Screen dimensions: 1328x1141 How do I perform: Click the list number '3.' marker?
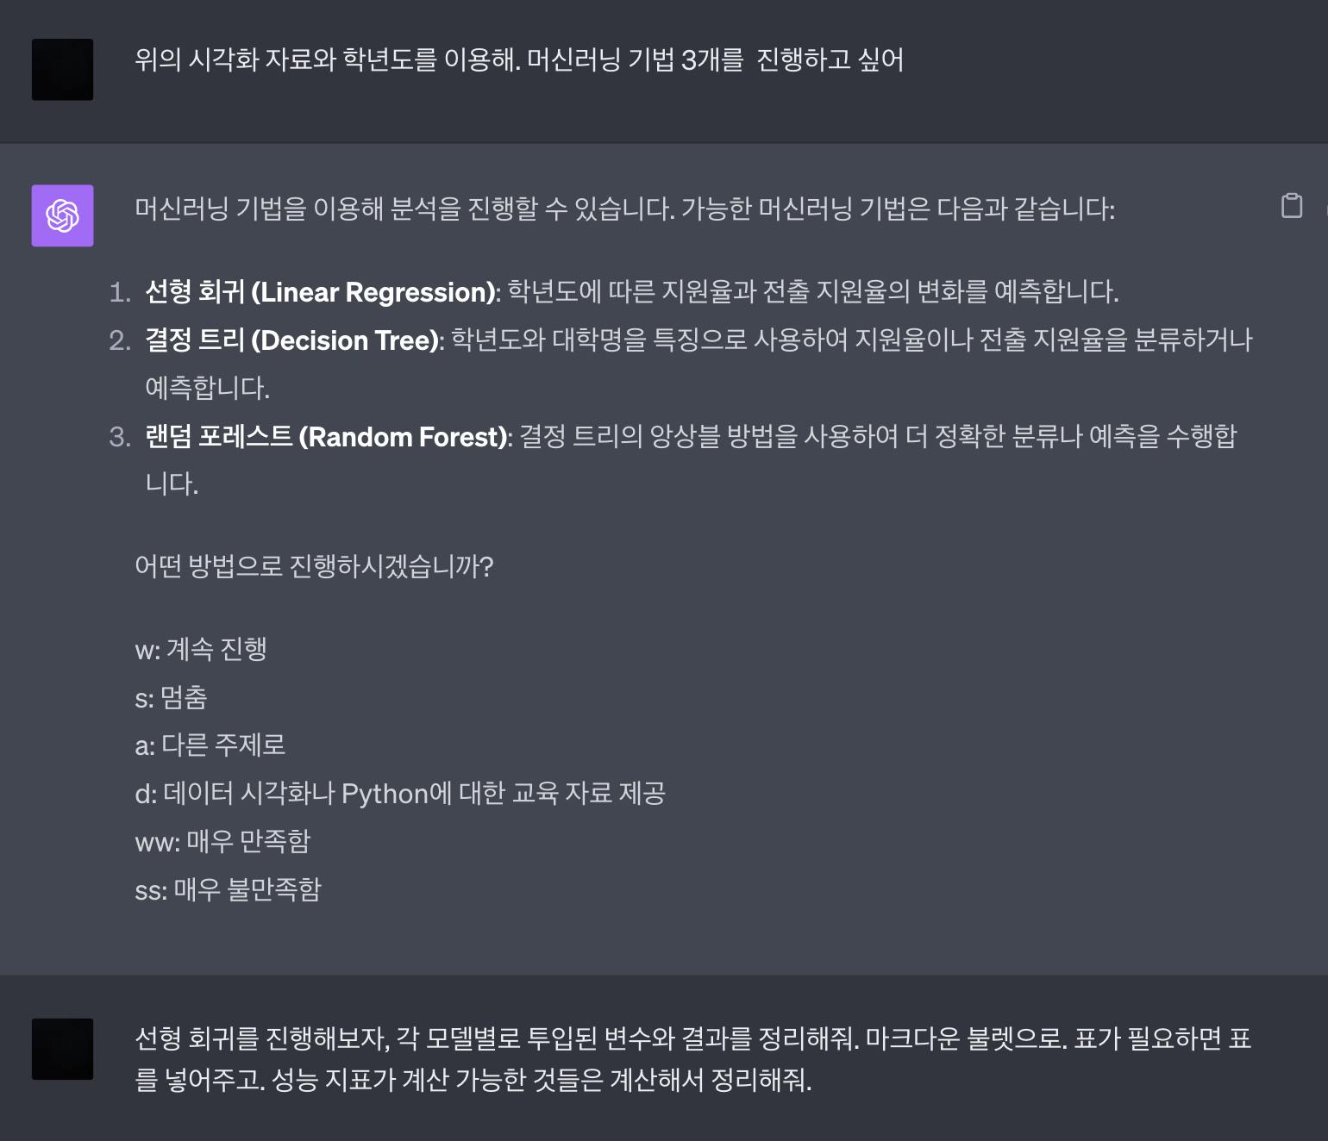point(120,438)
